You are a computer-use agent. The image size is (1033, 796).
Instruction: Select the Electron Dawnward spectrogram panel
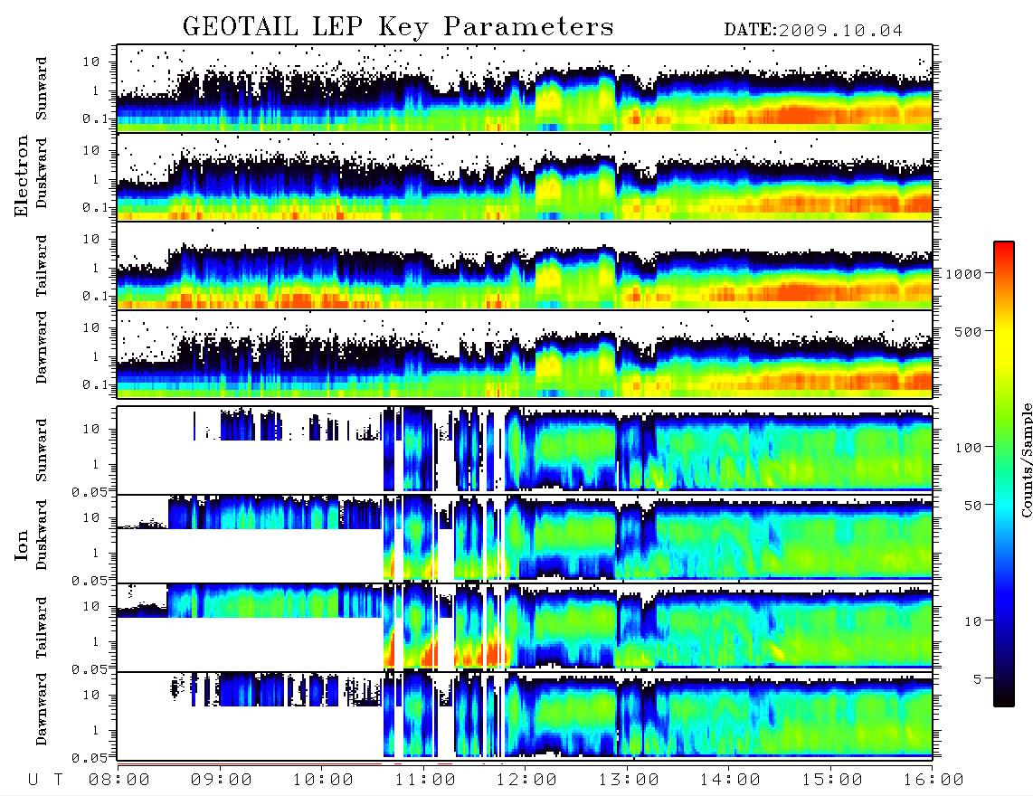click(x=525, y=355)
